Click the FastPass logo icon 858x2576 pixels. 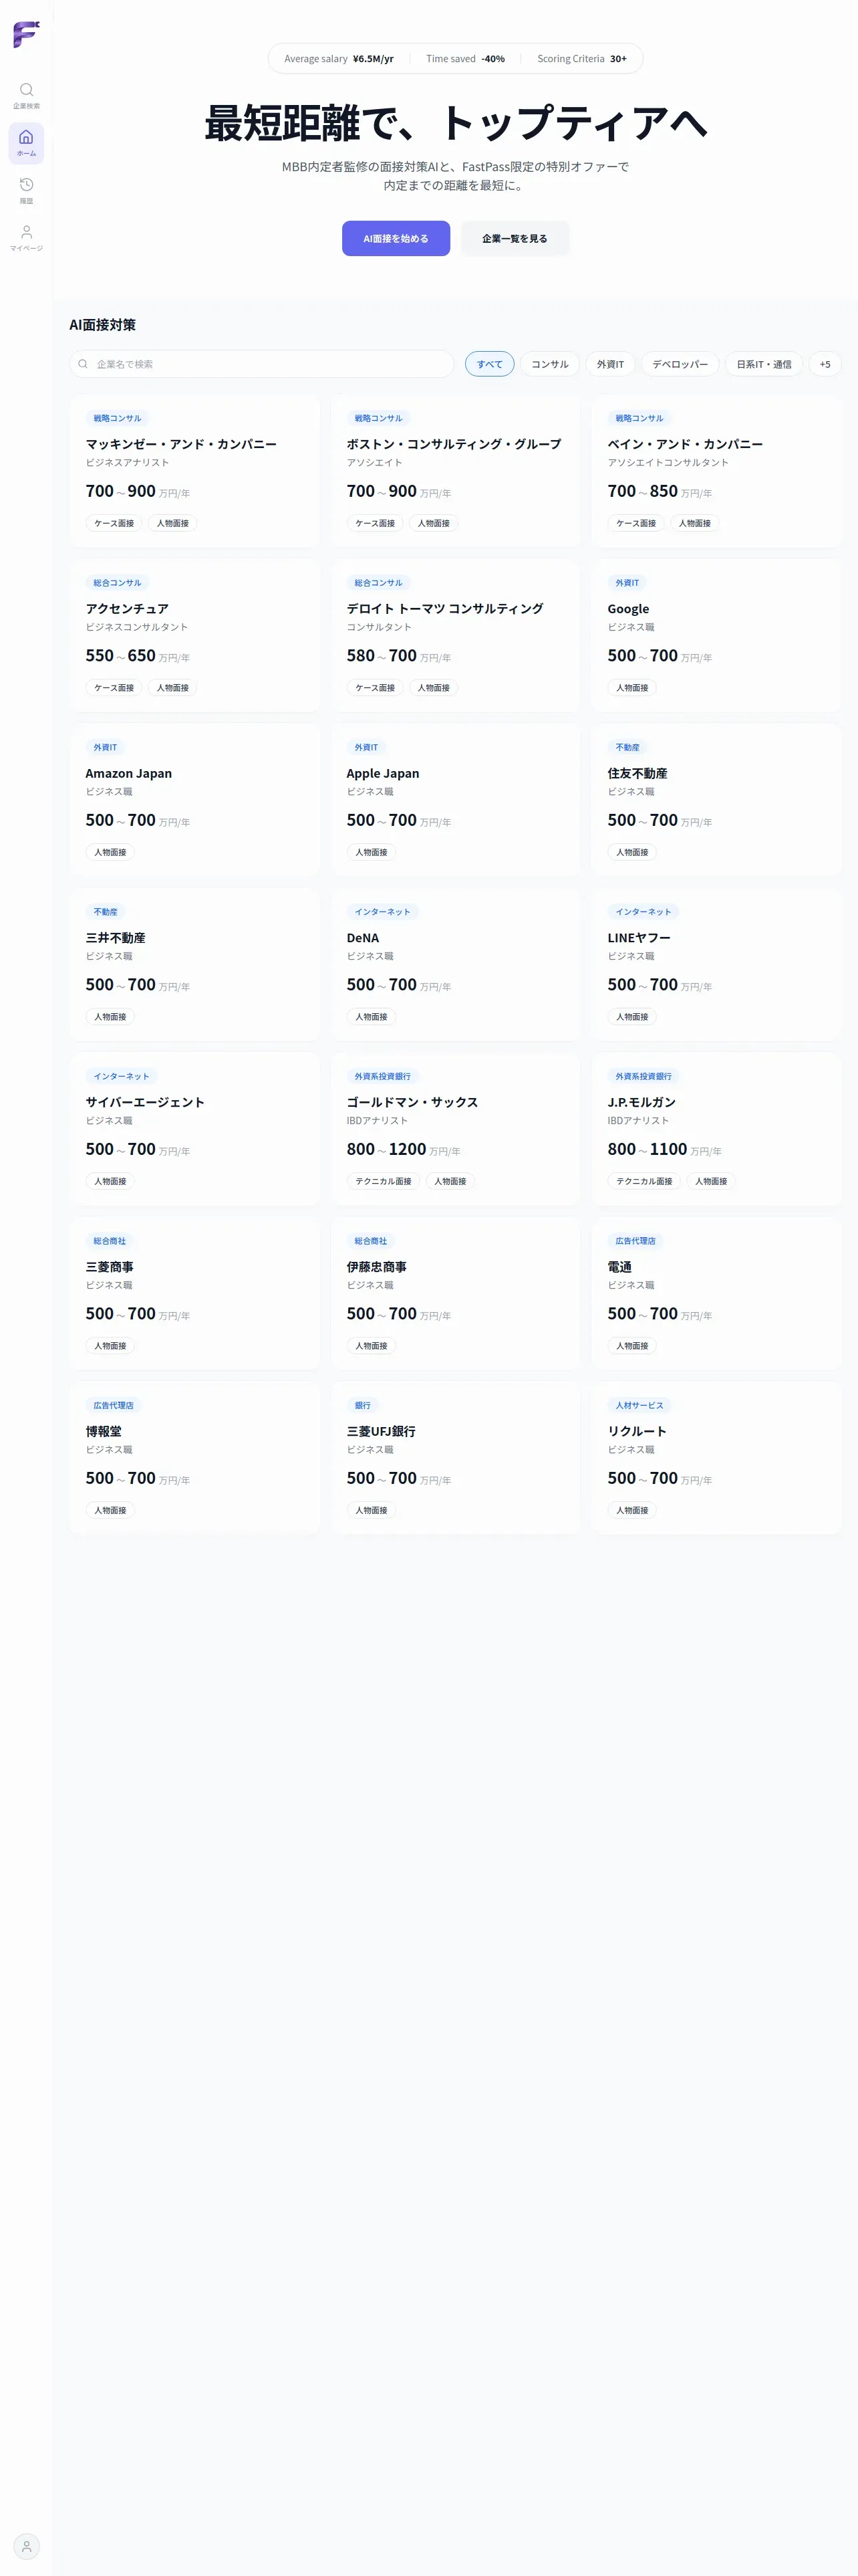coord(26,34)
